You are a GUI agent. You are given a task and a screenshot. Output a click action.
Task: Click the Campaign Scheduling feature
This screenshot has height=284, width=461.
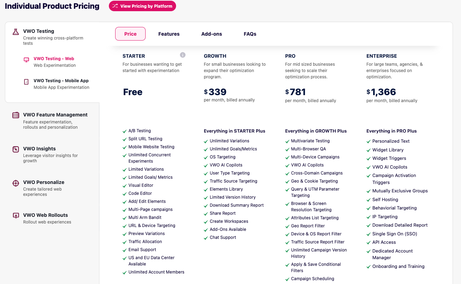point(313,279)
